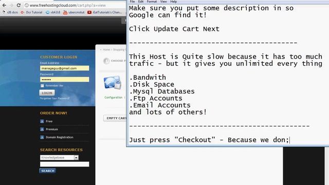Screen dimensions: 329x185
Task: Click the EMPTY CART button
Action: click(115, 118)
